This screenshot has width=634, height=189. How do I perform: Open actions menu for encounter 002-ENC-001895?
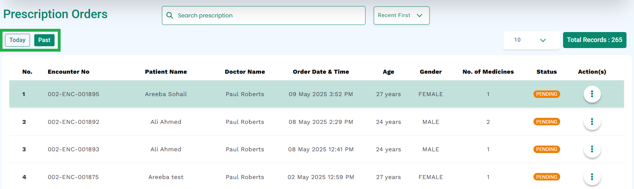(x=592, y=94)
